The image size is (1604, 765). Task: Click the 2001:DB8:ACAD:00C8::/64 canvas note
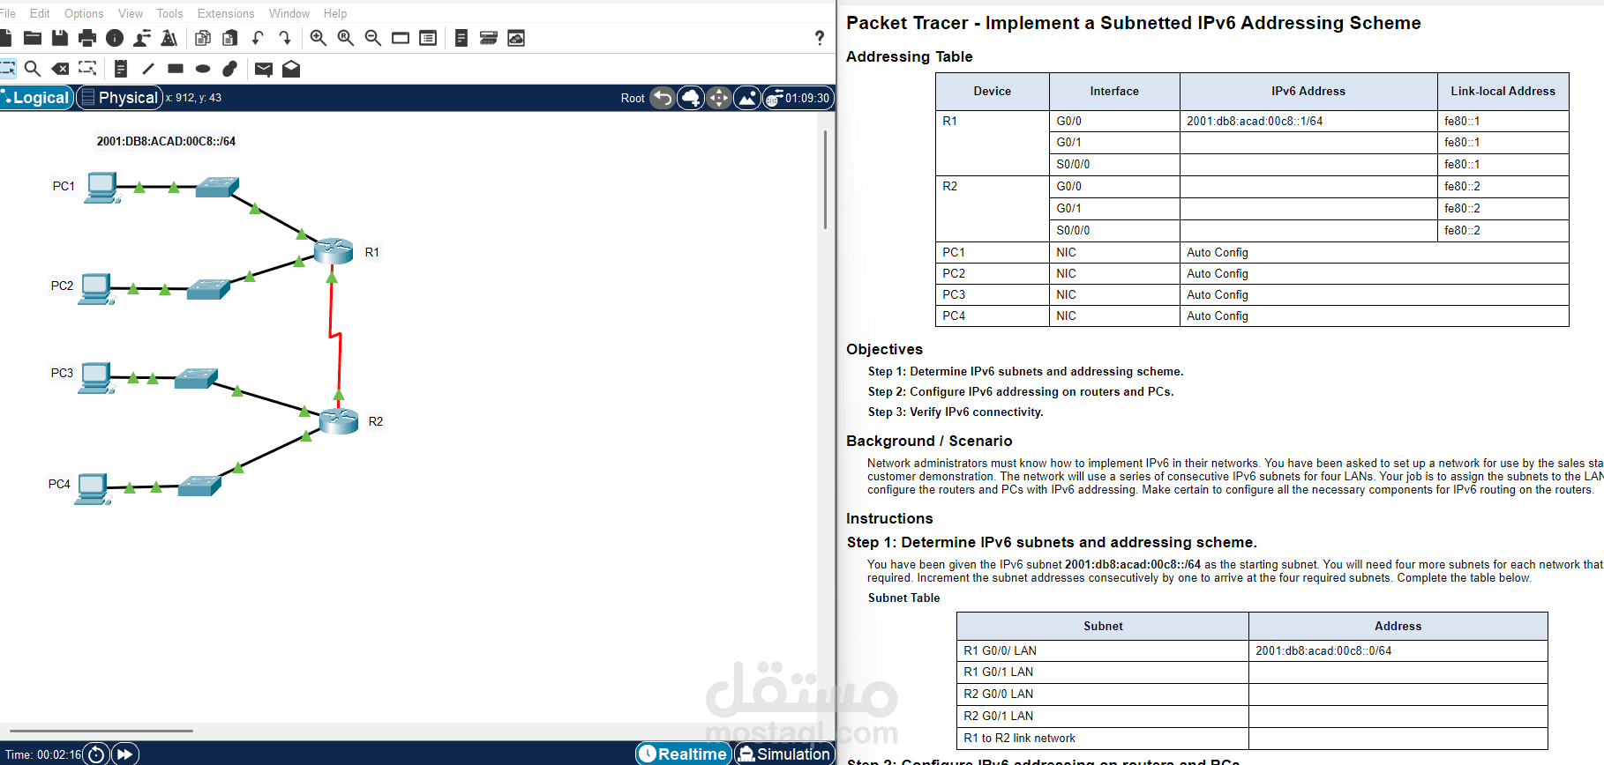click(166, 141)
